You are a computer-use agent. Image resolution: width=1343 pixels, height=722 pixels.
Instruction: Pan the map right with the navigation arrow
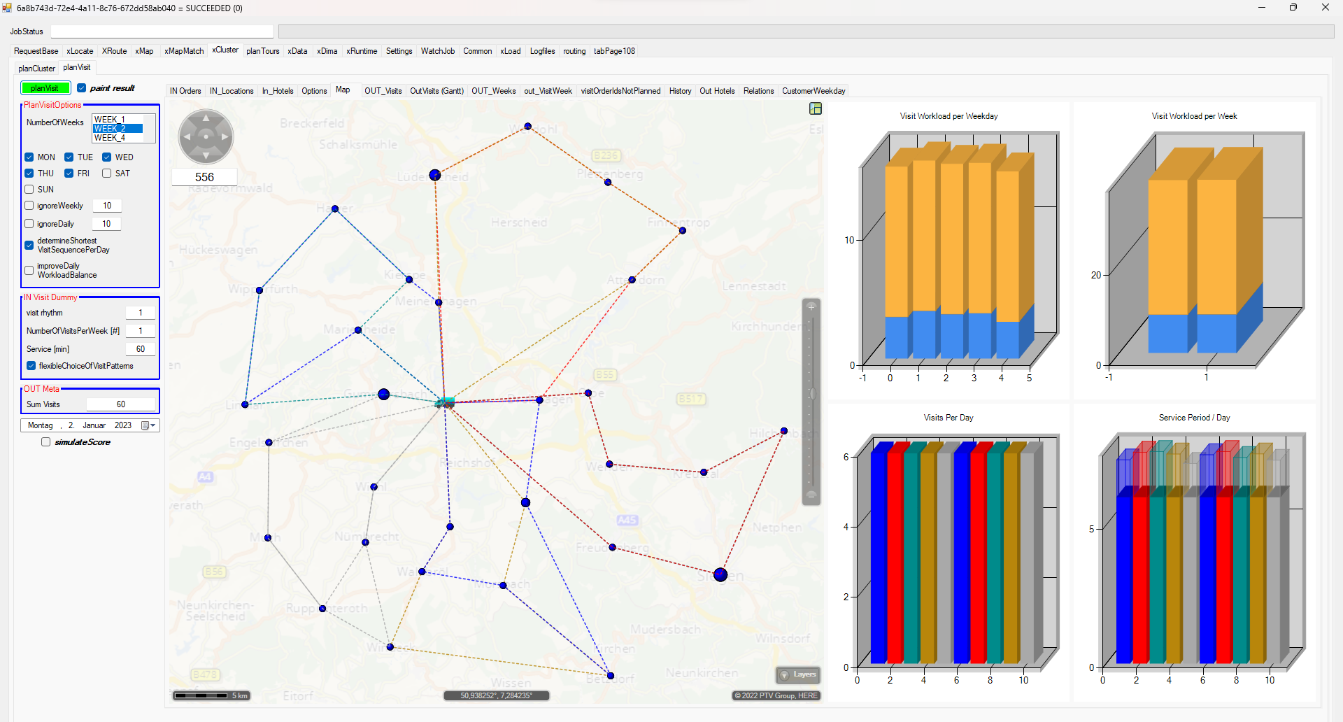[x=225, y=137]
